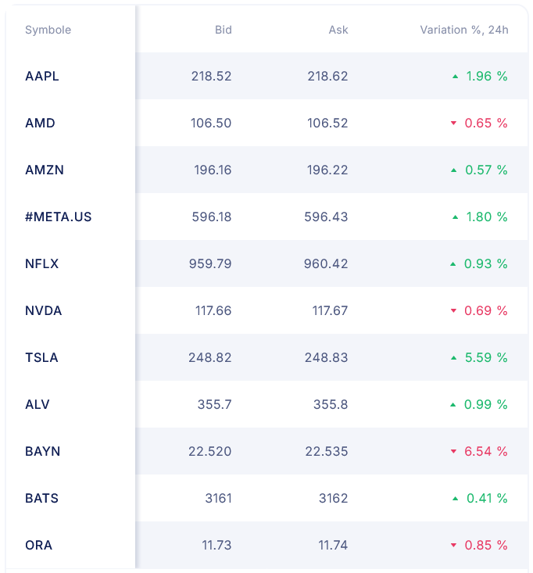The width and height of the screenshot is (533, 573).
Task: Click the ALV bid price 355.7
Action: [214, 405]
